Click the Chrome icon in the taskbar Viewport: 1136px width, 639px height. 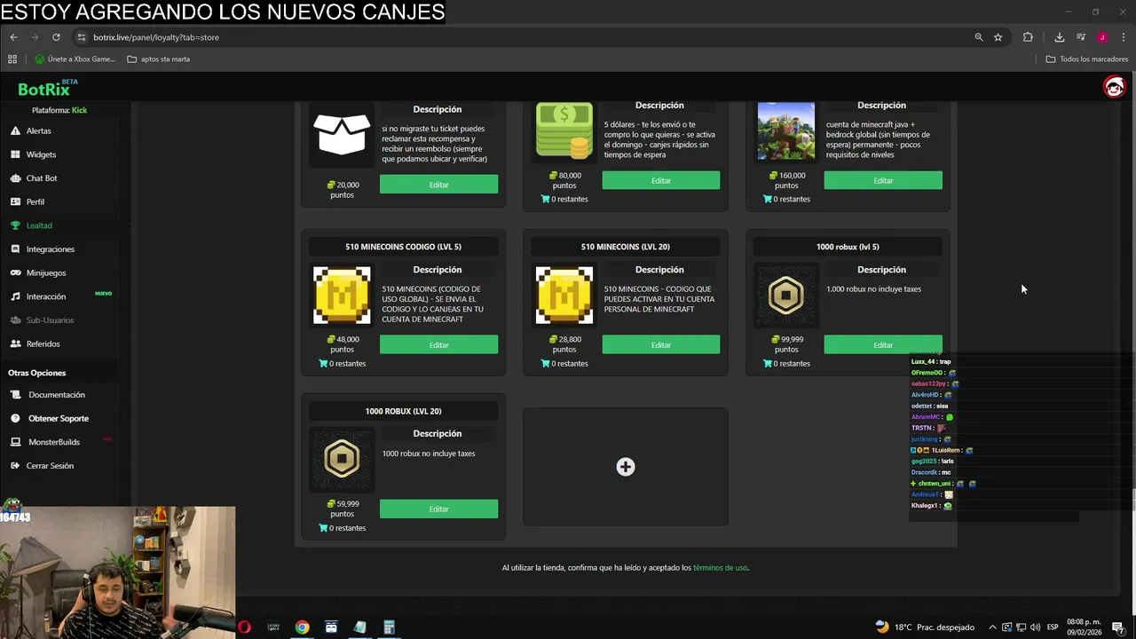[x=303, y=627]
